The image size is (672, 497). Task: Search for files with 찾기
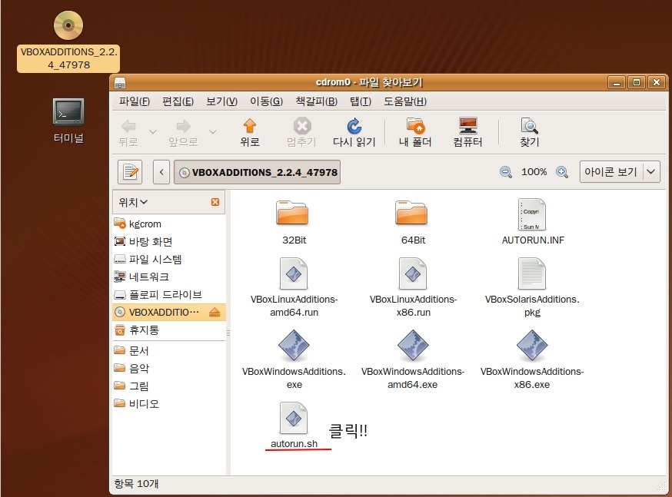click(x=529, y=133)
